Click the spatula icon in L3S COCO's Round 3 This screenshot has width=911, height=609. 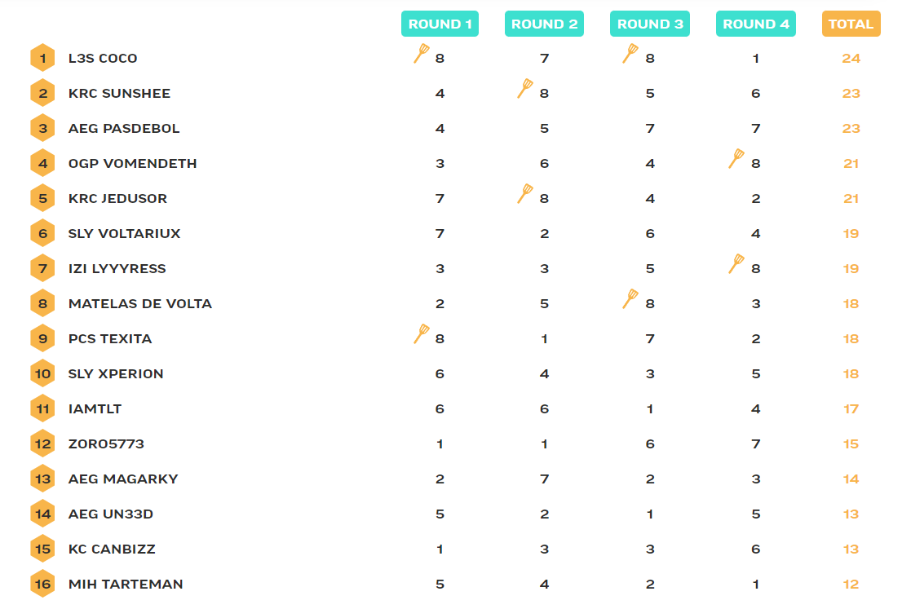pos(630,55)
